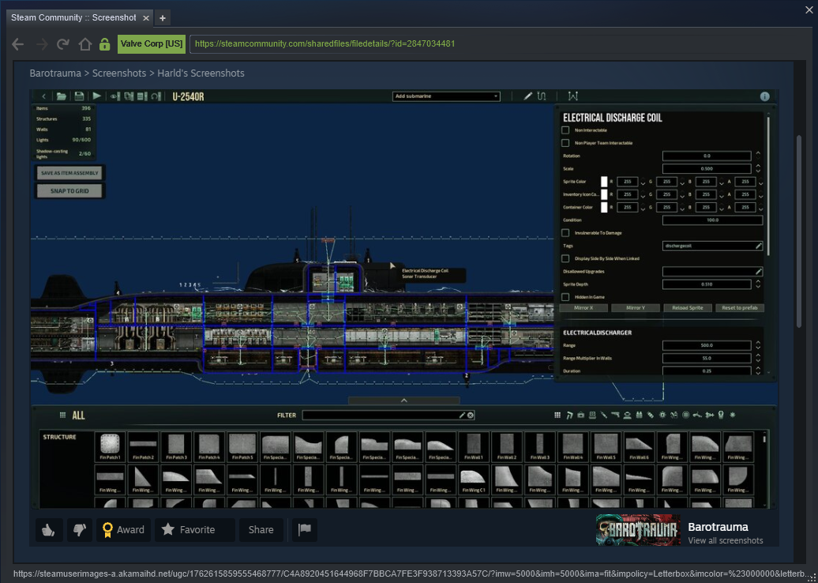Open Harld's Screenshots in the breadcrumb

coord(201,73)
